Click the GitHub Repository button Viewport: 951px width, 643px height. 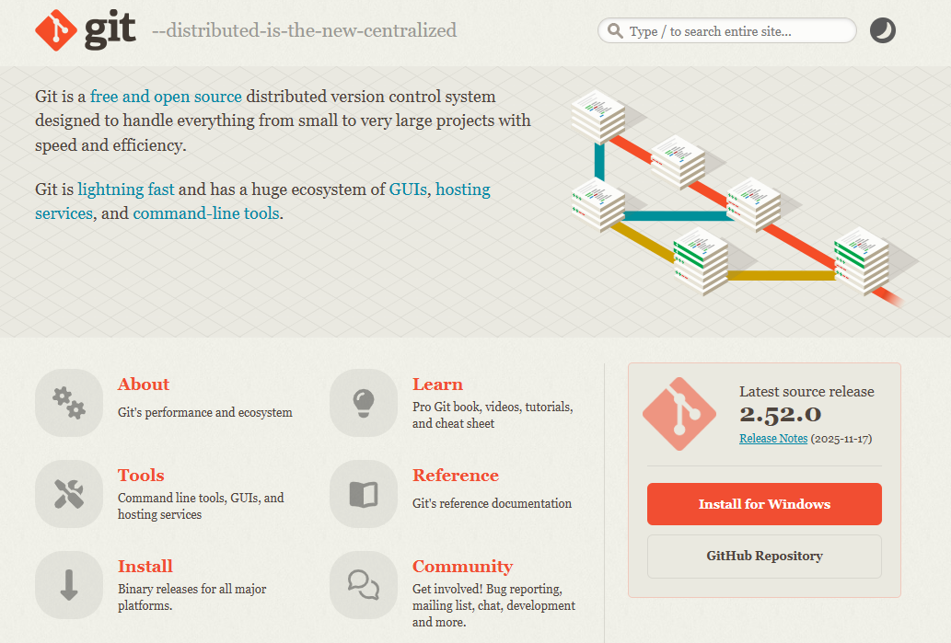764,557
